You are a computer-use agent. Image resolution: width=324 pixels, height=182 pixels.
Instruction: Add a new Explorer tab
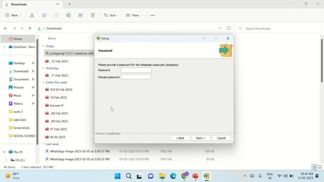point(69,5)
